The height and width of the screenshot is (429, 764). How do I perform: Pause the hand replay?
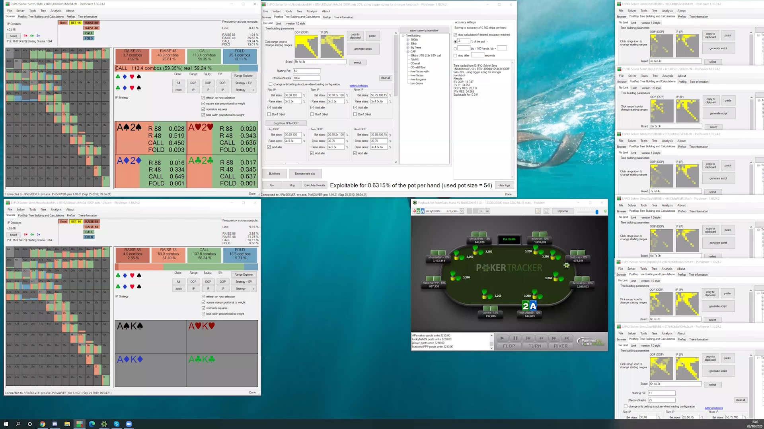coord(515,338)
